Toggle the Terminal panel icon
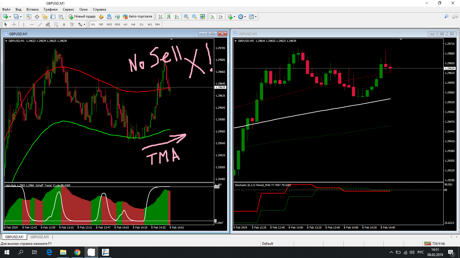Image resolution: width=460 pixels, height=258 pixels. point(53,17)
